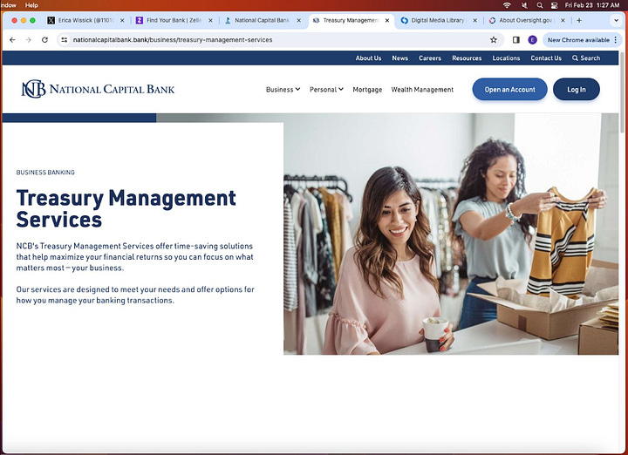Close the Treasury Management tab
This screenshot has height=455, width=628.
(x=387, y=20)
